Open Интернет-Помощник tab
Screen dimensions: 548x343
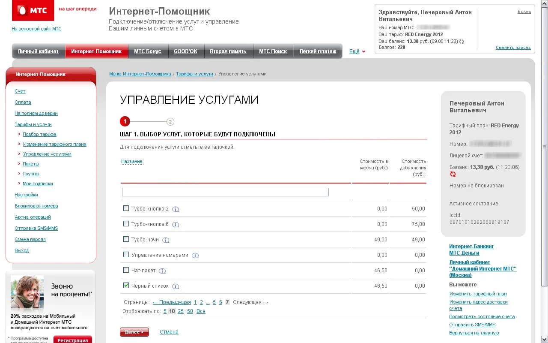pos(96,51)
